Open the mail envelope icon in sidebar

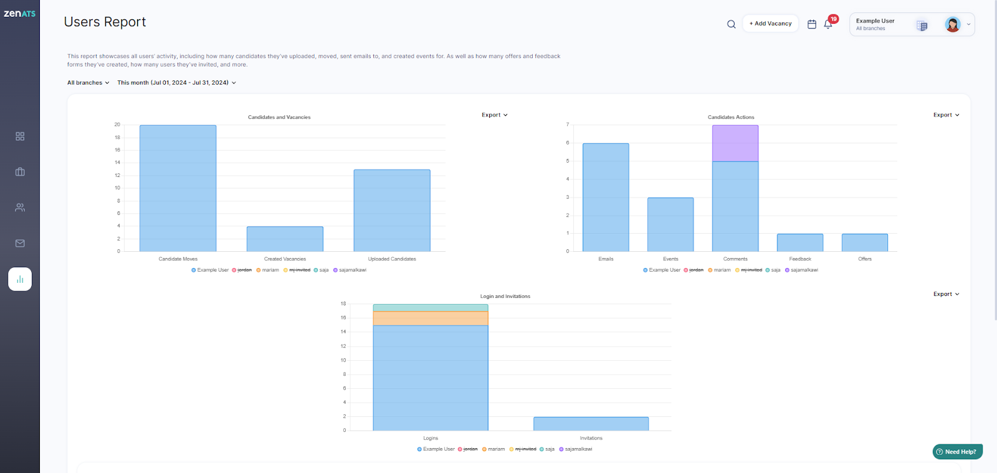point(20,243)
